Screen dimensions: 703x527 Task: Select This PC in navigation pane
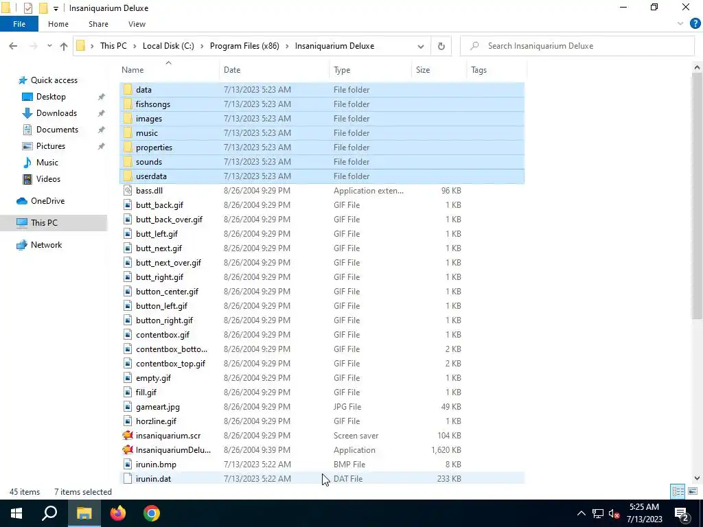click(44, 223)
